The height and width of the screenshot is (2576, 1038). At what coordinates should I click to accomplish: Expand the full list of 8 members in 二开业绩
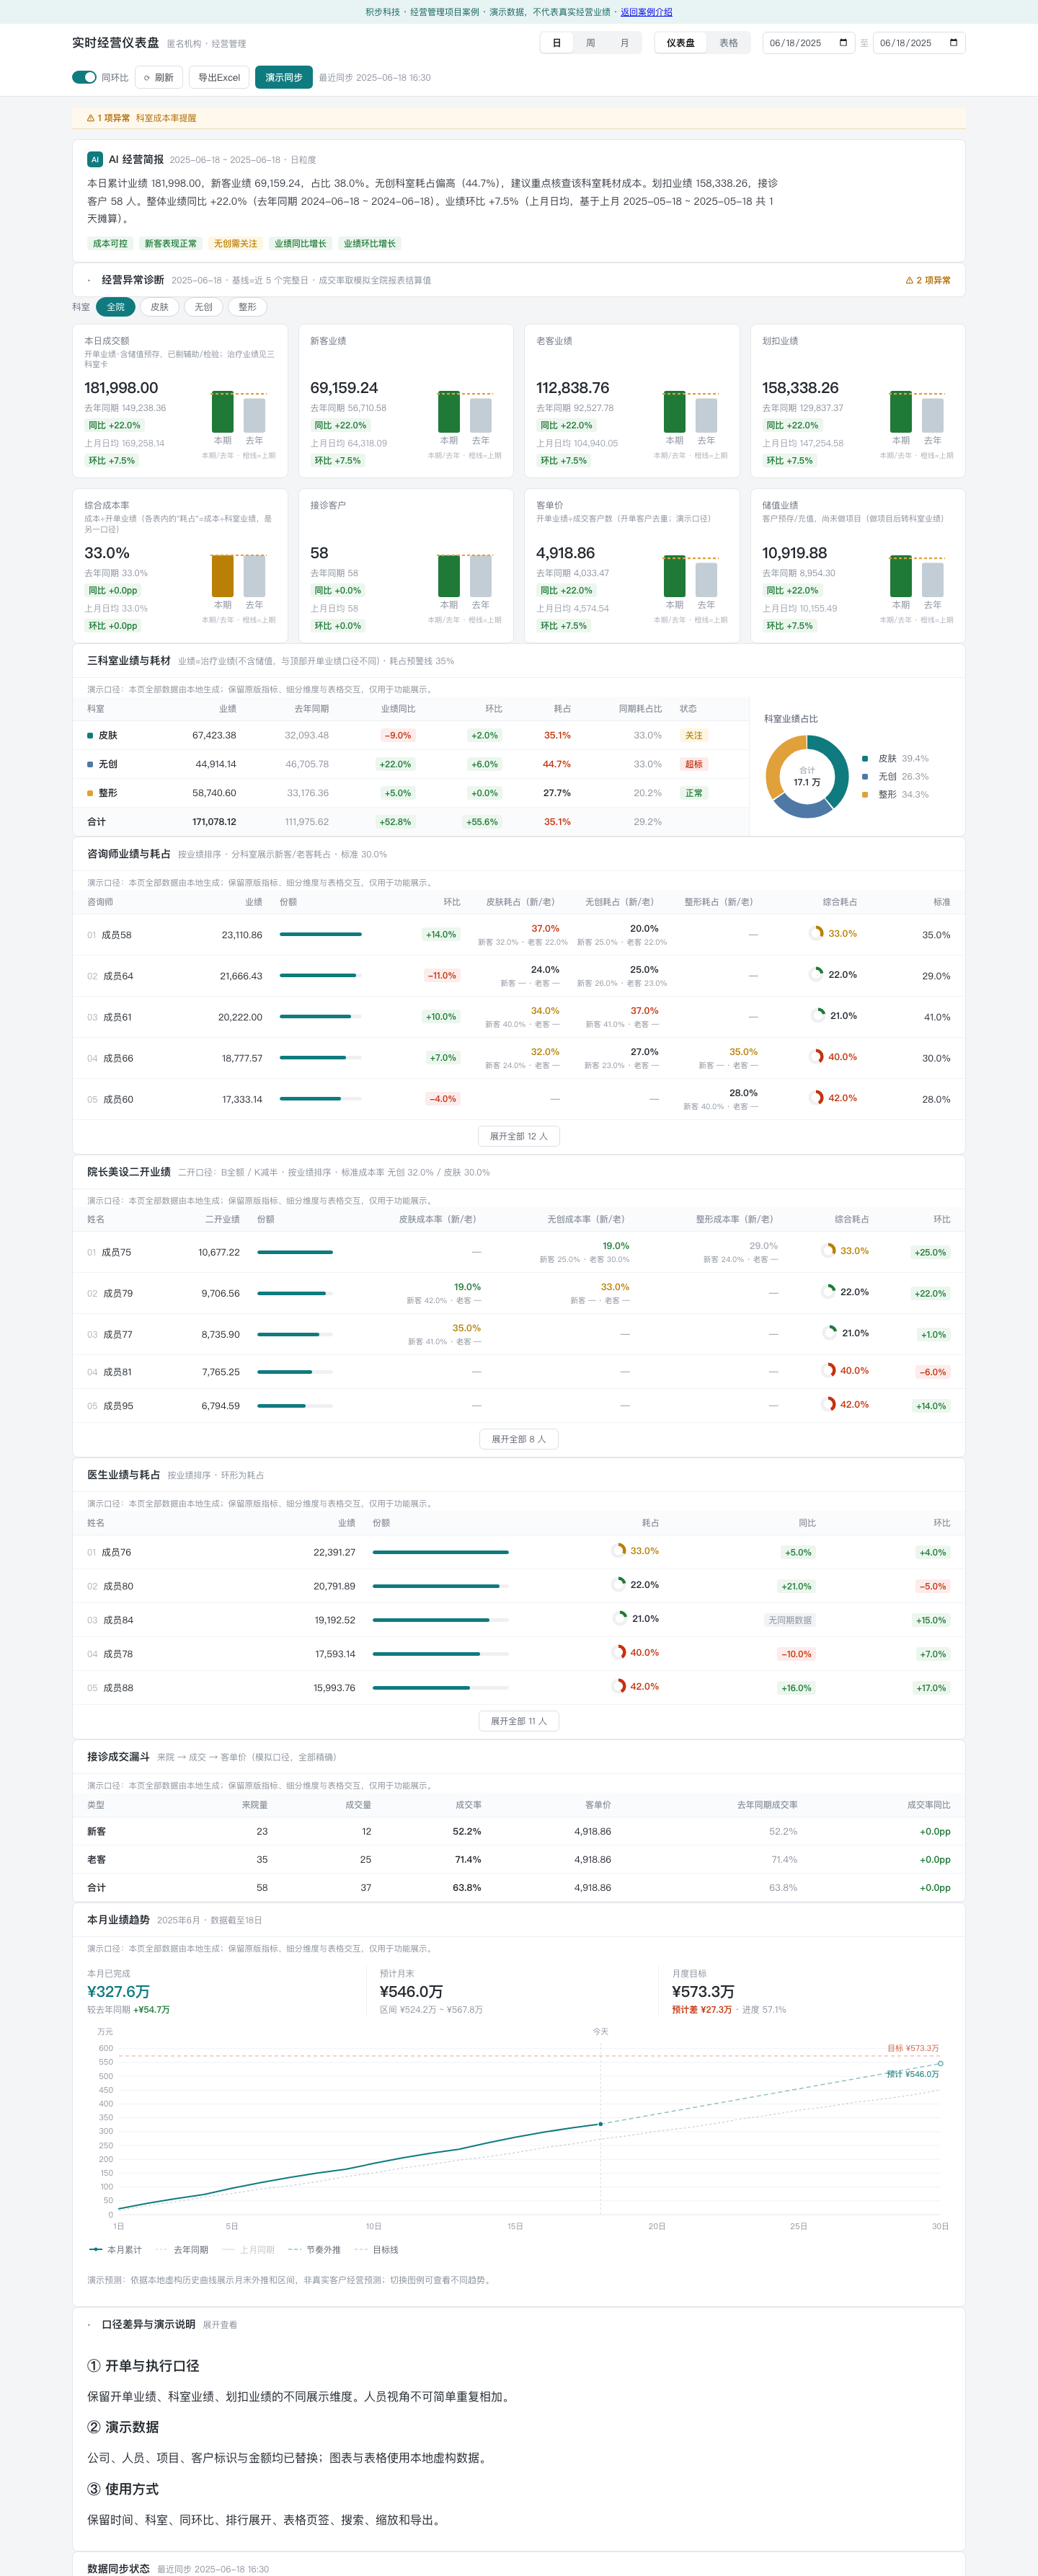tap(519, 1439)
